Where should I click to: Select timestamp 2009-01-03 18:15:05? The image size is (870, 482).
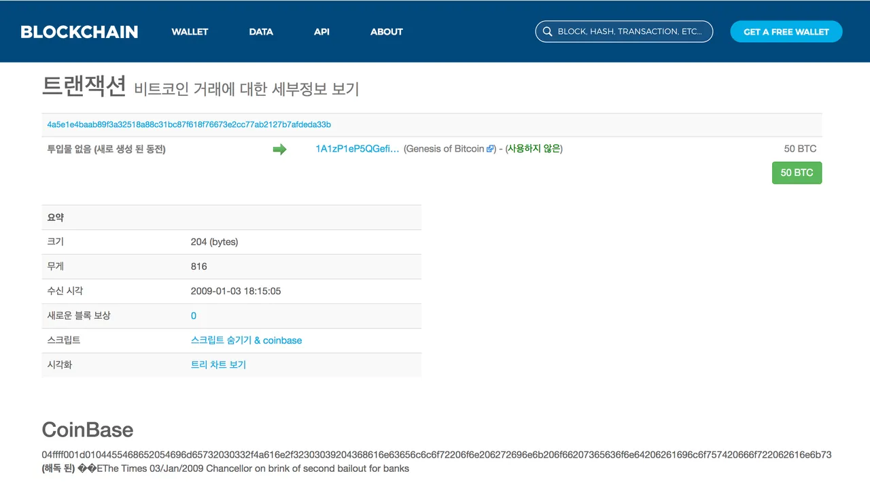click(236, 291)
